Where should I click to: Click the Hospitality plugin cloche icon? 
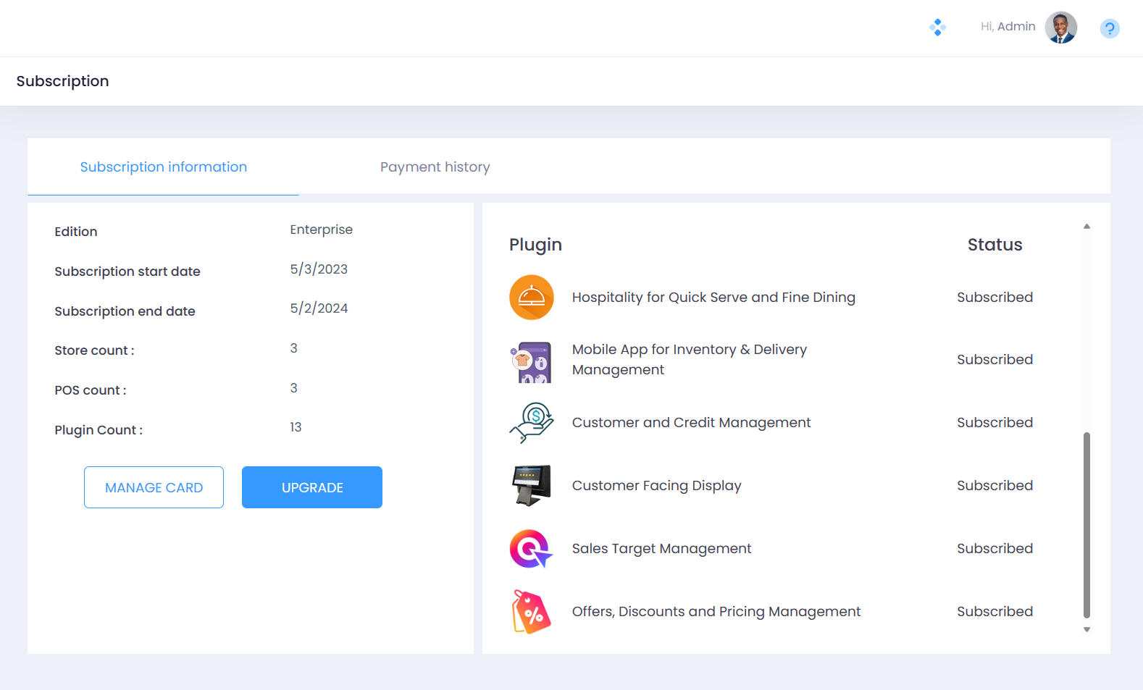tap(531, 297)
